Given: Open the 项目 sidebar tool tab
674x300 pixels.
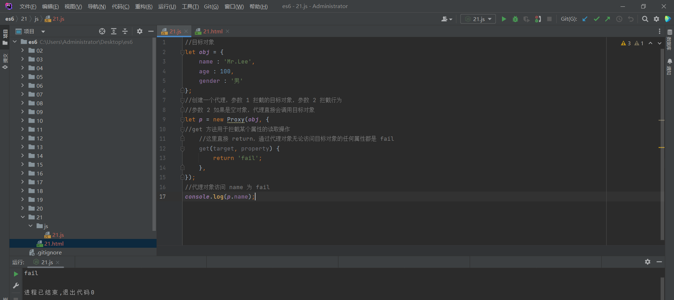Looking at the screenshot, I should tap(5, 37).
